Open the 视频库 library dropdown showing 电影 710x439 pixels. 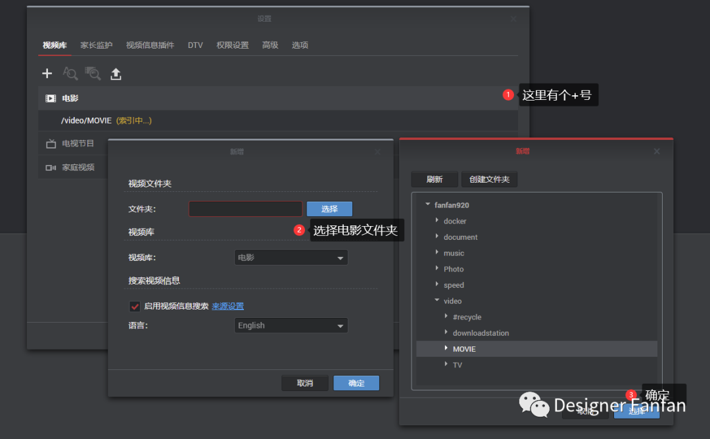[291, 257]
